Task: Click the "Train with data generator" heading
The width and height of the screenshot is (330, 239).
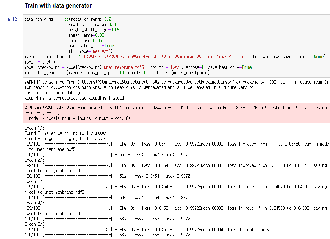Action: (58, 6)
